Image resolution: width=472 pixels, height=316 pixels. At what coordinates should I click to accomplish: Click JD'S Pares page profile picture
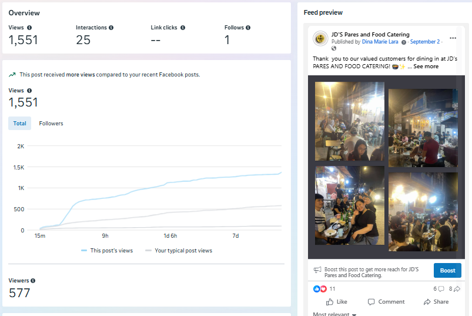[320, 38]
